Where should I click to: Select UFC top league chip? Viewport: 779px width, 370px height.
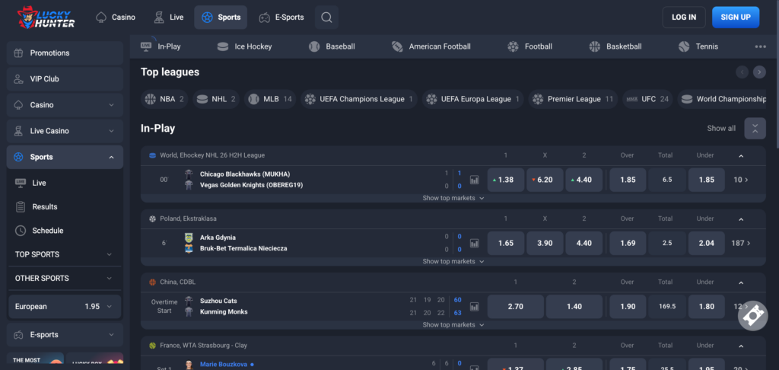(x=648, y=99)
